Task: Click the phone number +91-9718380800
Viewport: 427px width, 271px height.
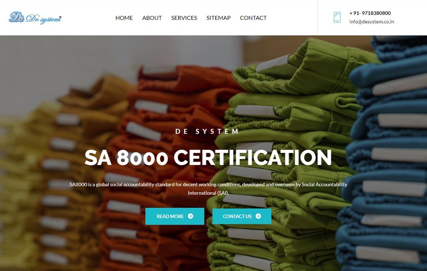Action: pos(370,13)
